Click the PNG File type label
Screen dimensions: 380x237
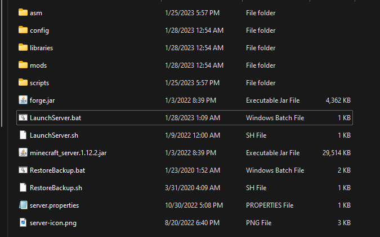258,223
